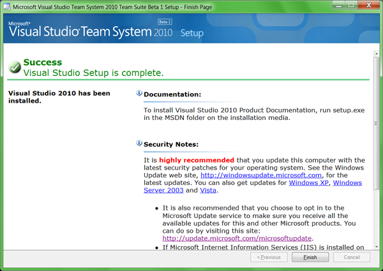Click the Finish button
The image size is (383, 271).
(x=310, y=257)
